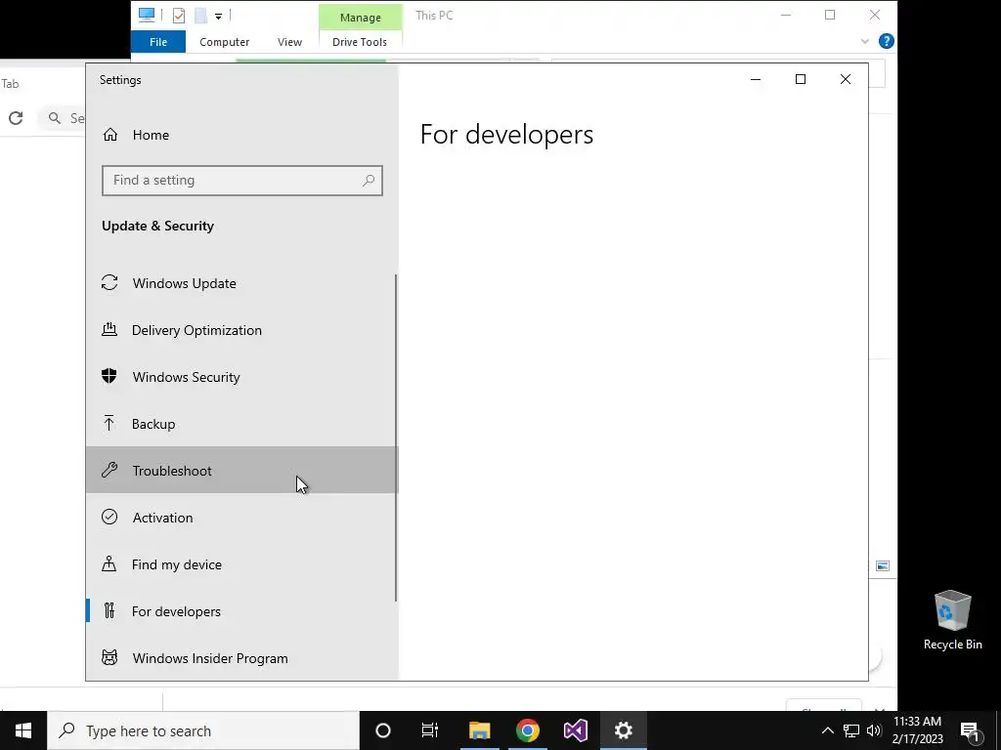Viewport: 1001px width, 750px height.
Task: Minimize the Settings window
Action: click(756, 79)
